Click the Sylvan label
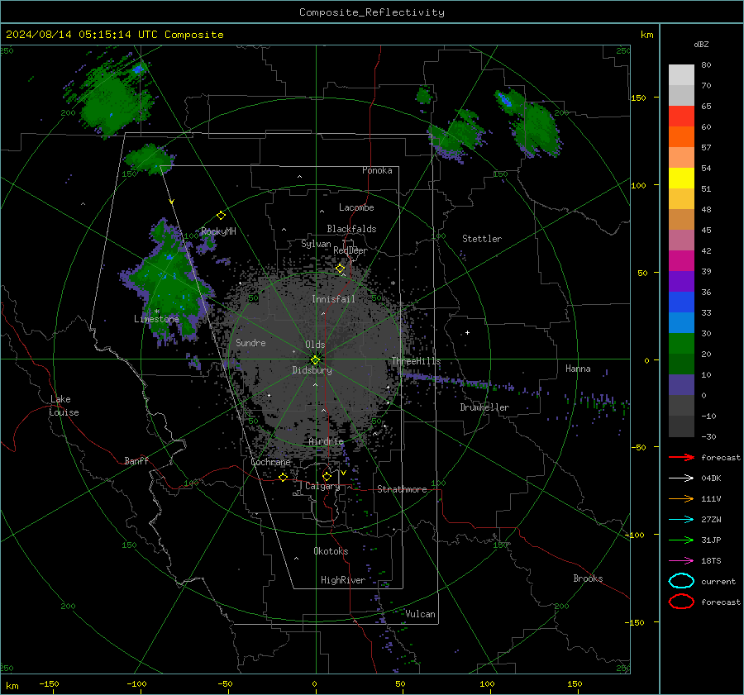This screenshot has width=744, height=695. point(316,244)
